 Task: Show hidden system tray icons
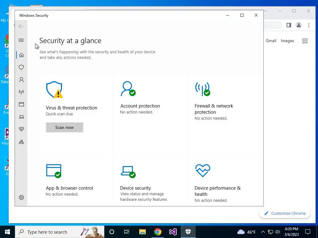click(x=263, y=232)
